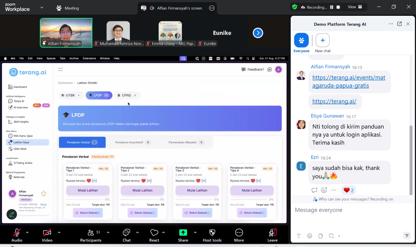Click the green encryption shield icon
Image resolution: width=416 pixels, height=247 pixels.
pos(295,7)
